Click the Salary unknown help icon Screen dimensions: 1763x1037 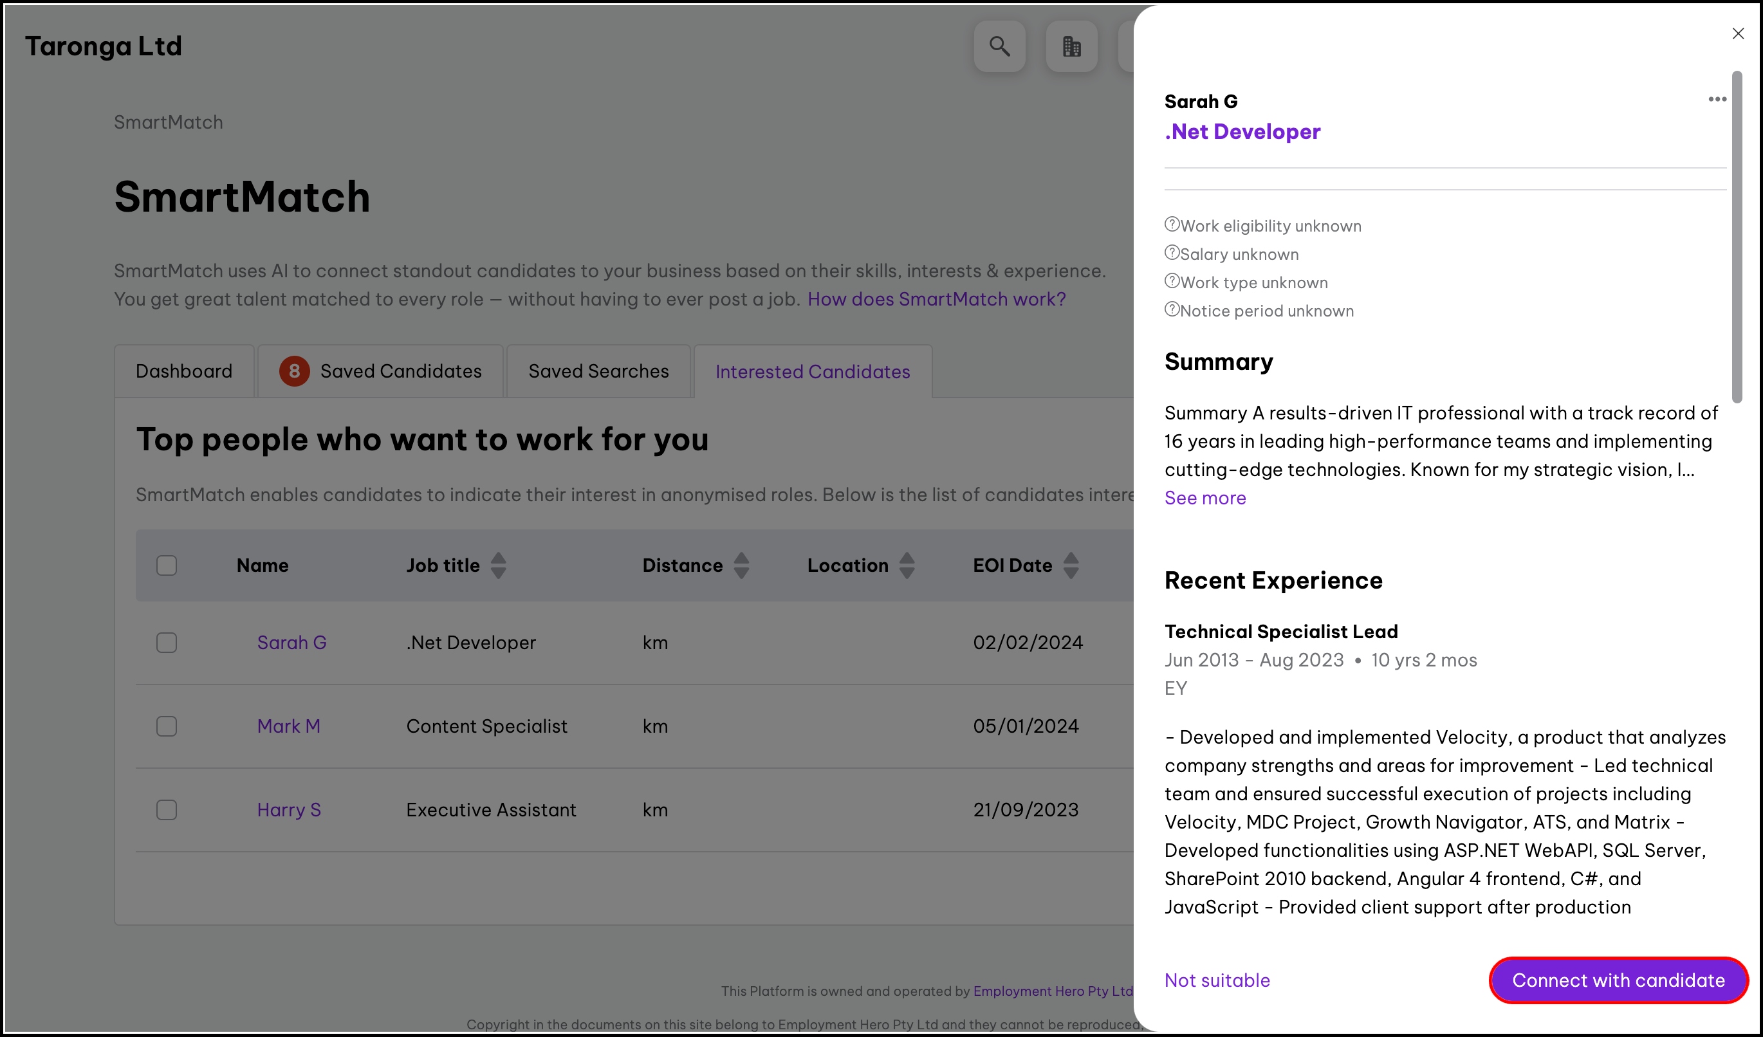pos(1172,252)
